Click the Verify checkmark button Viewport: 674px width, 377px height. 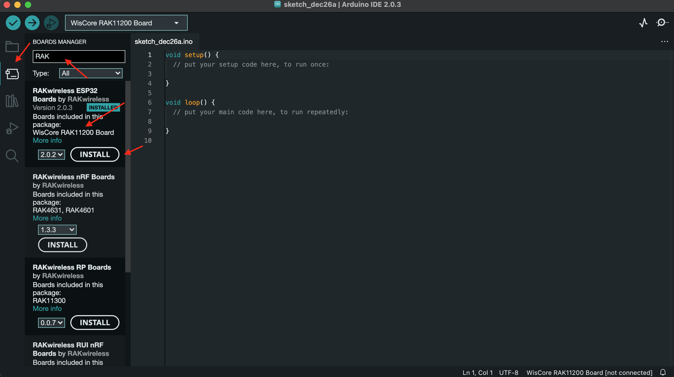point(13,23)
